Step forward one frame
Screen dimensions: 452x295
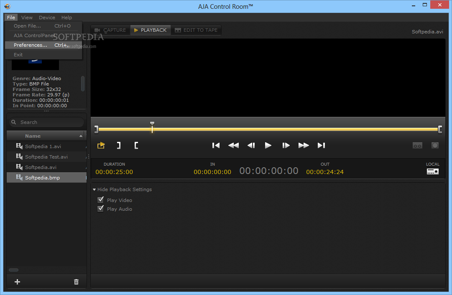click(286, 146)
